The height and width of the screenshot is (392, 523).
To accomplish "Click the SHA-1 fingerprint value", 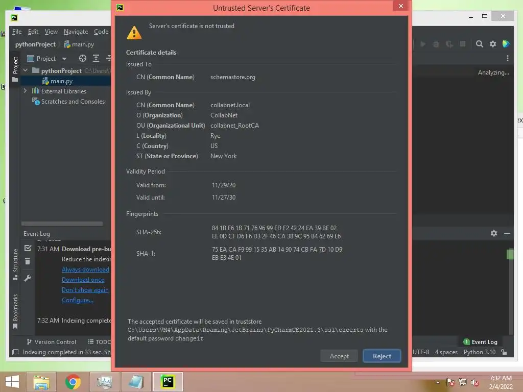I will (277, 253).
